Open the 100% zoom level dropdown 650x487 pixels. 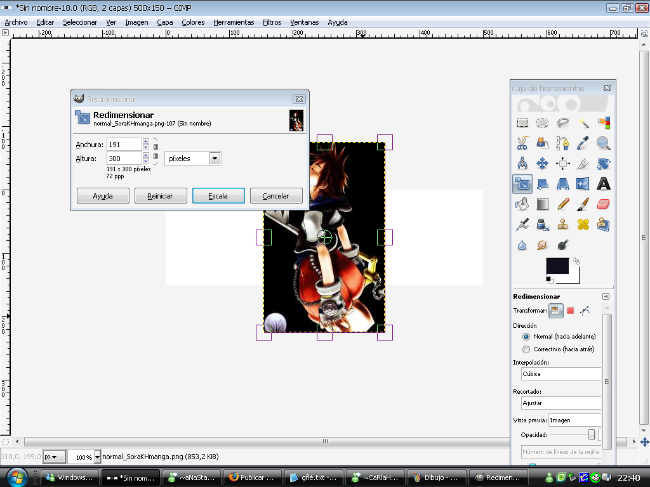click(97, 457)
